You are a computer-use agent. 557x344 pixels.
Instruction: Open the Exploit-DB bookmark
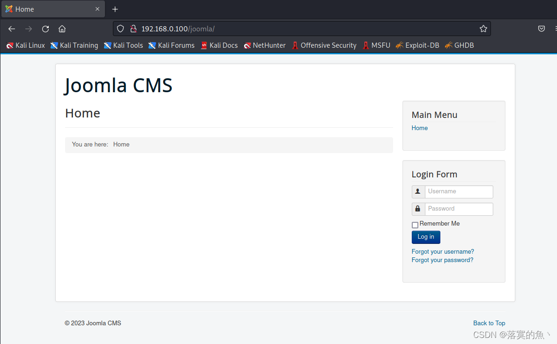(x=417, y=45)
